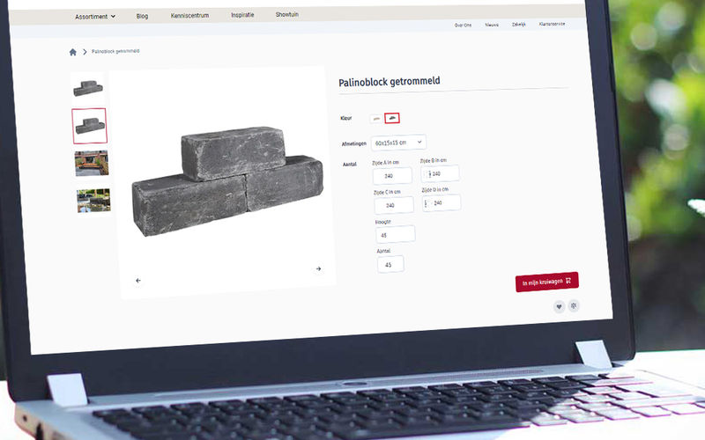Open the Klantenservice link

point(552,24)
